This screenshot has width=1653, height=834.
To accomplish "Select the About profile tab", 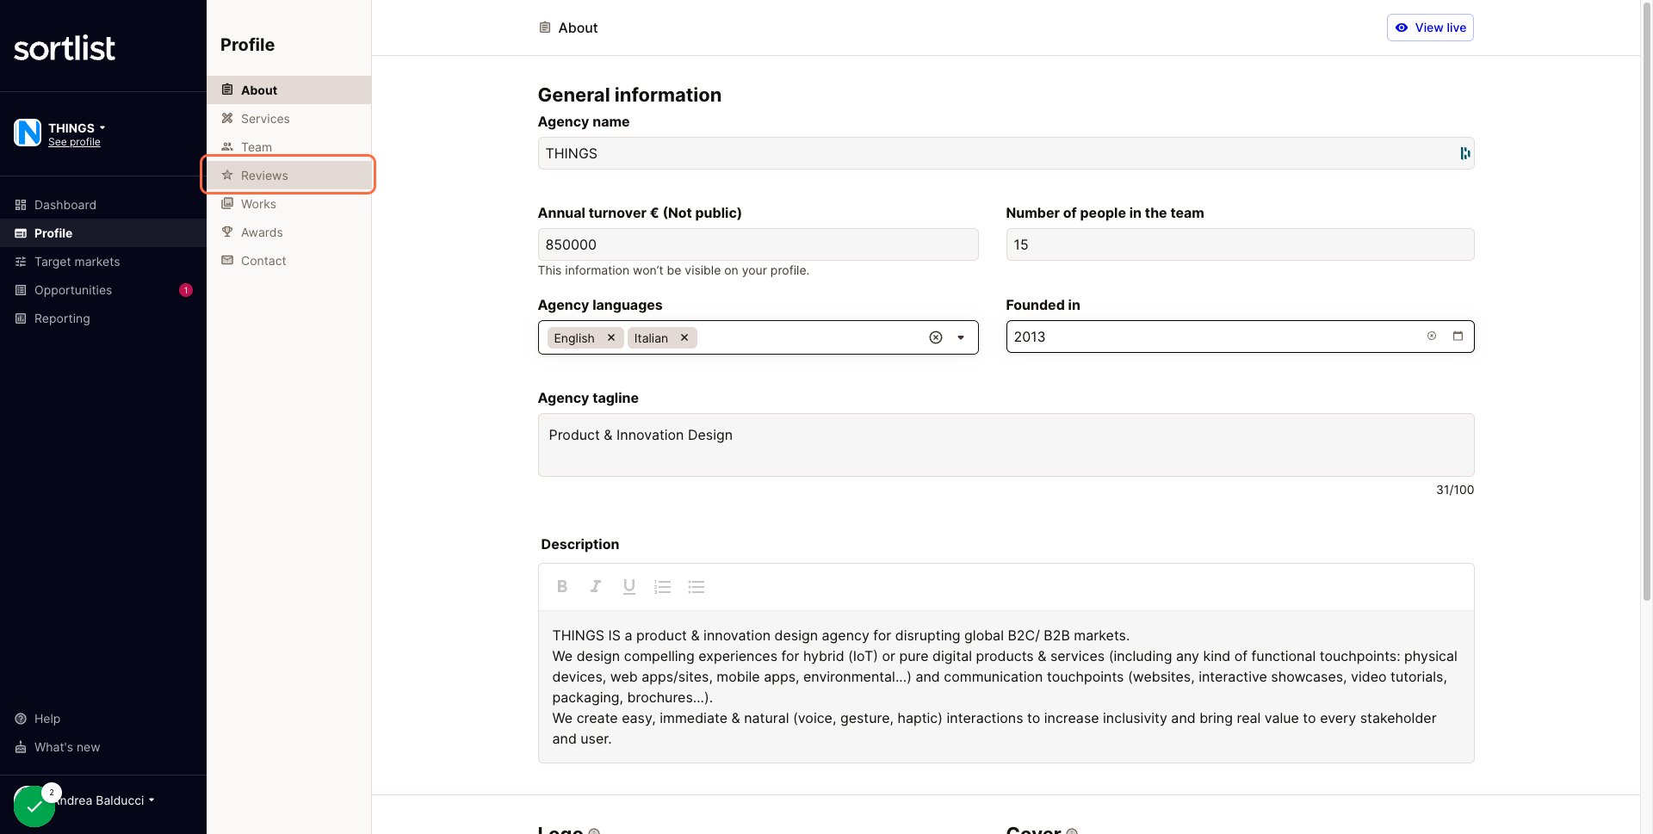I will (x=288, y=90).
